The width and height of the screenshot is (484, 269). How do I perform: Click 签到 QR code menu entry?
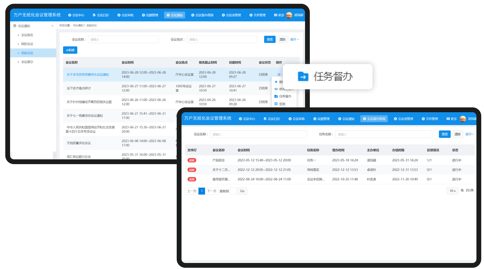pyautogui.click(x=280, y=104)
